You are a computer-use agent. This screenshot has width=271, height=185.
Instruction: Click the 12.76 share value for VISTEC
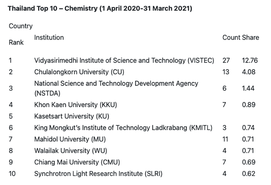pos(250,61)
